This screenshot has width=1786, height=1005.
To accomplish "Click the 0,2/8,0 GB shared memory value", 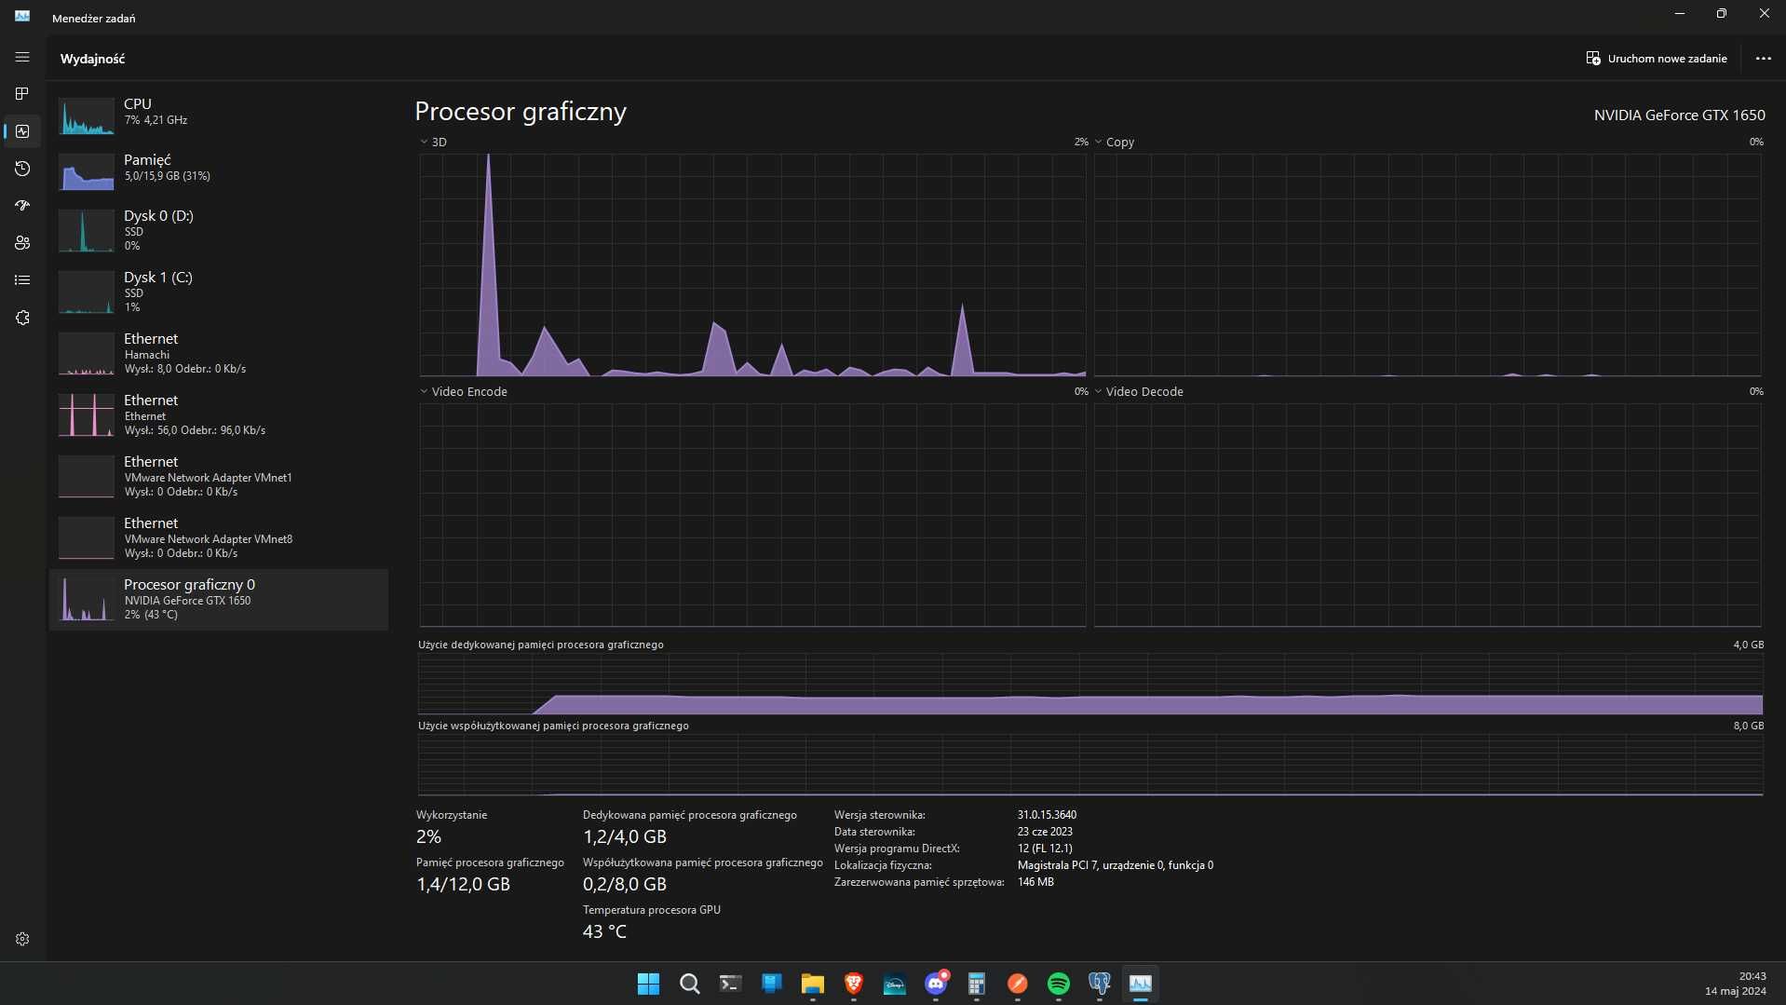I will pos(624,884).
